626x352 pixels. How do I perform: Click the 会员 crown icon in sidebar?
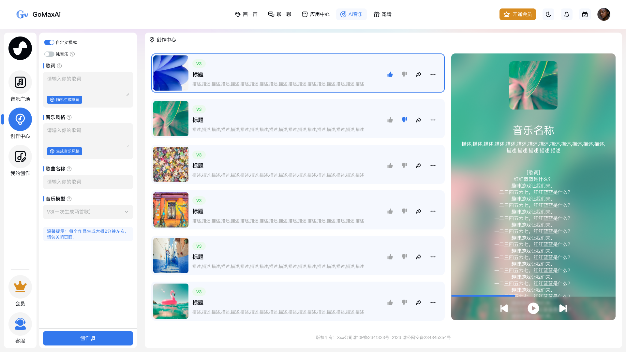(x=20, y=287)
